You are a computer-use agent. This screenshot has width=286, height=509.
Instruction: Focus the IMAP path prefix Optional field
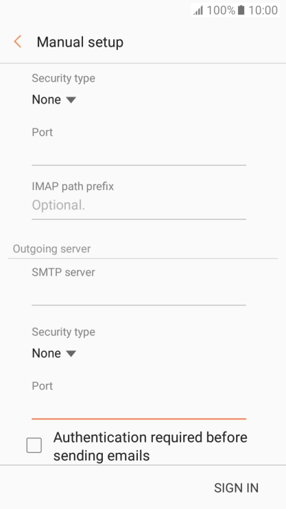tap(139, 206)
